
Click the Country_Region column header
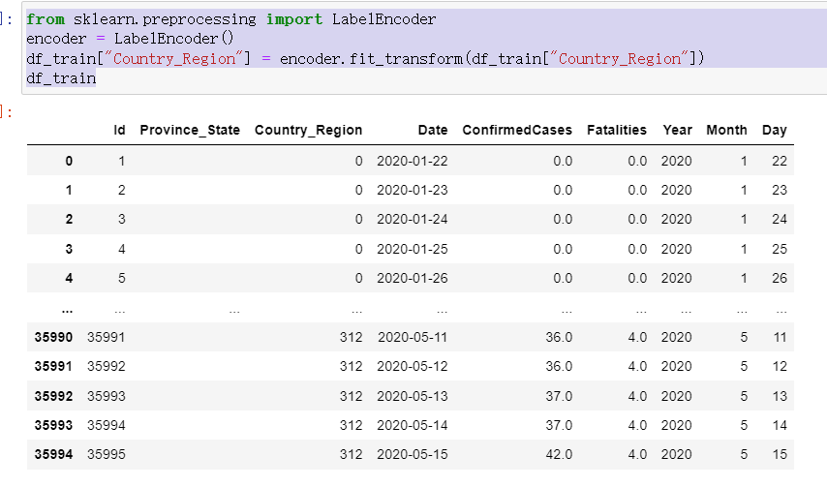(308, 130)
